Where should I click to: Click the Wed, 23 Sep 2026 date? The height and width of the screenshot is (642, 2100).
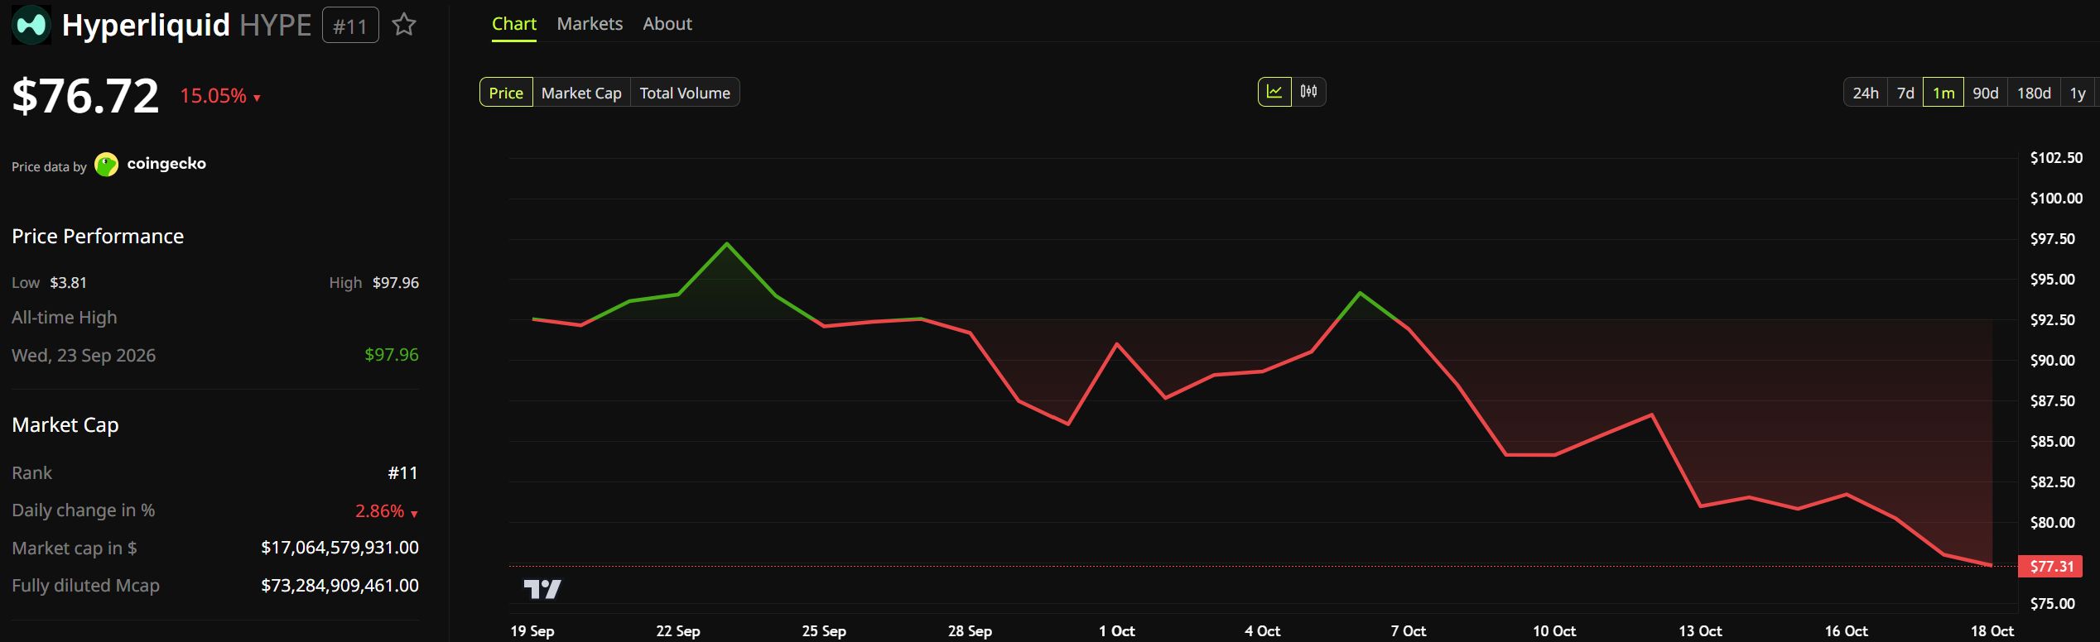[84, 356]
